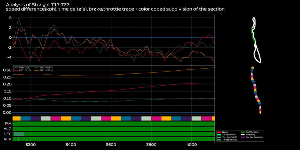Image resolution: width=300 pixels, height=150 pixels.
Task: Click the Throttle 60-95 legend swatch
Action: [219, 140]
